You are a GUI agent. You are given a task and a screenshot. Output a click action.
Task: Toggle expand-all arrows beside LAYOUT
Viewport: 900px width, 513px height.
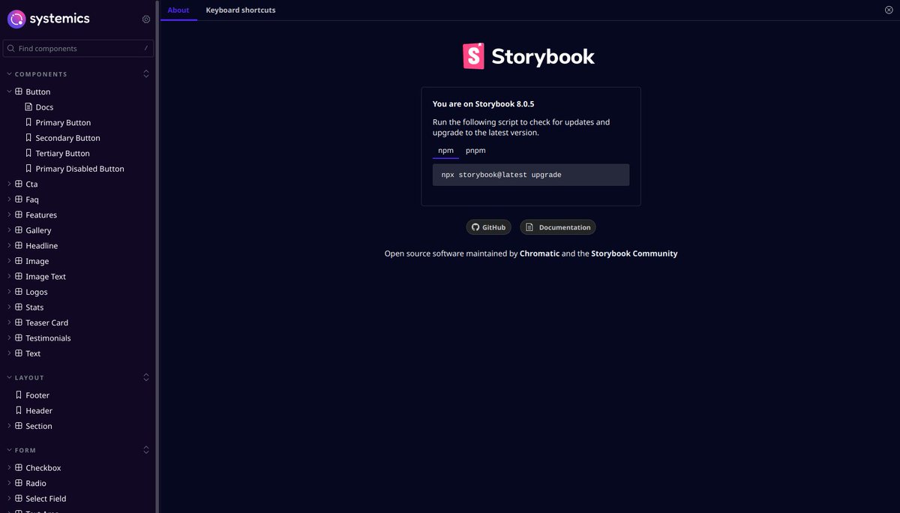coord(146,377)
